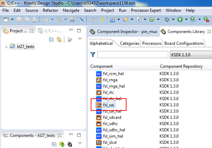This screenshot has width=212, height=148.
Task: Open the Processor Expert menu
Action: pyautogui.click(x=146, y=10)
